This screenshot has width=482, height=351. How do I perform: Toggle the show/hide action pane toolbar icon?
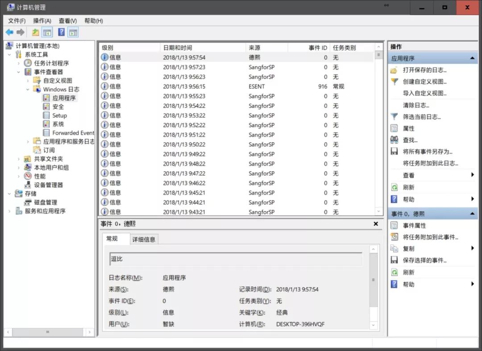[x=73, y=32]
